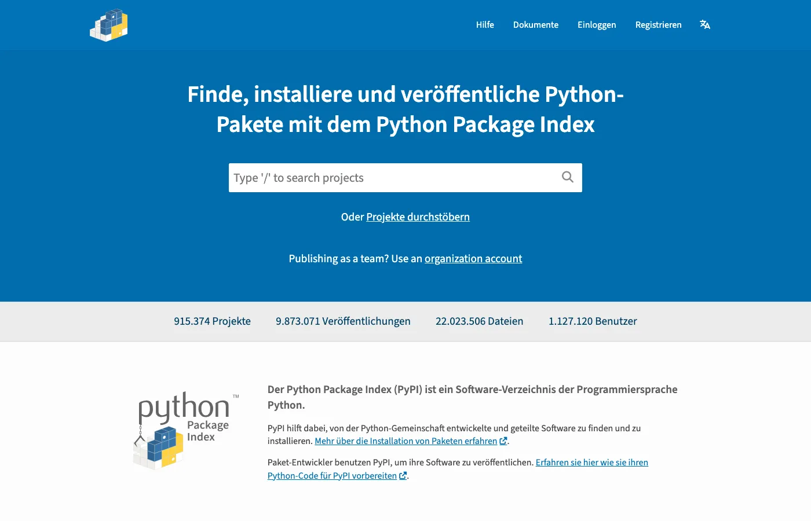Go to Einloggen page
The height and width of the screenshot is (521, 811).
click(x=597, y=24)
